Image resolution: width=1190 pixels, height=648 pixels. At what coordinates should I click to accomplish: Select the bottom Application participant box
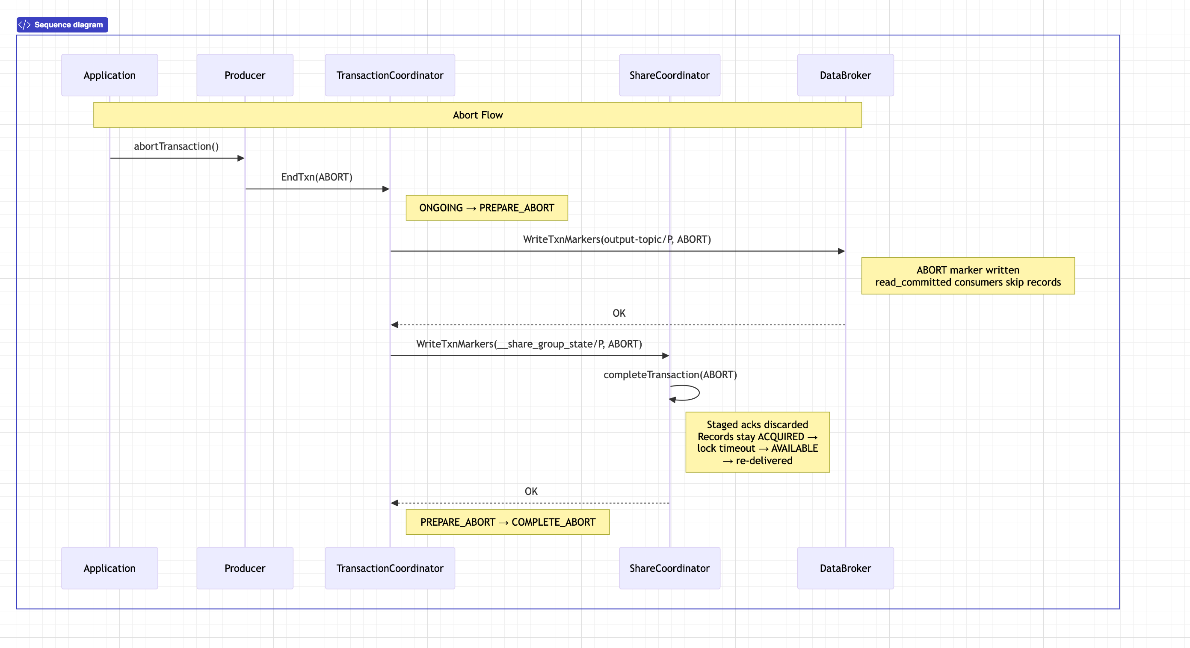110,568
